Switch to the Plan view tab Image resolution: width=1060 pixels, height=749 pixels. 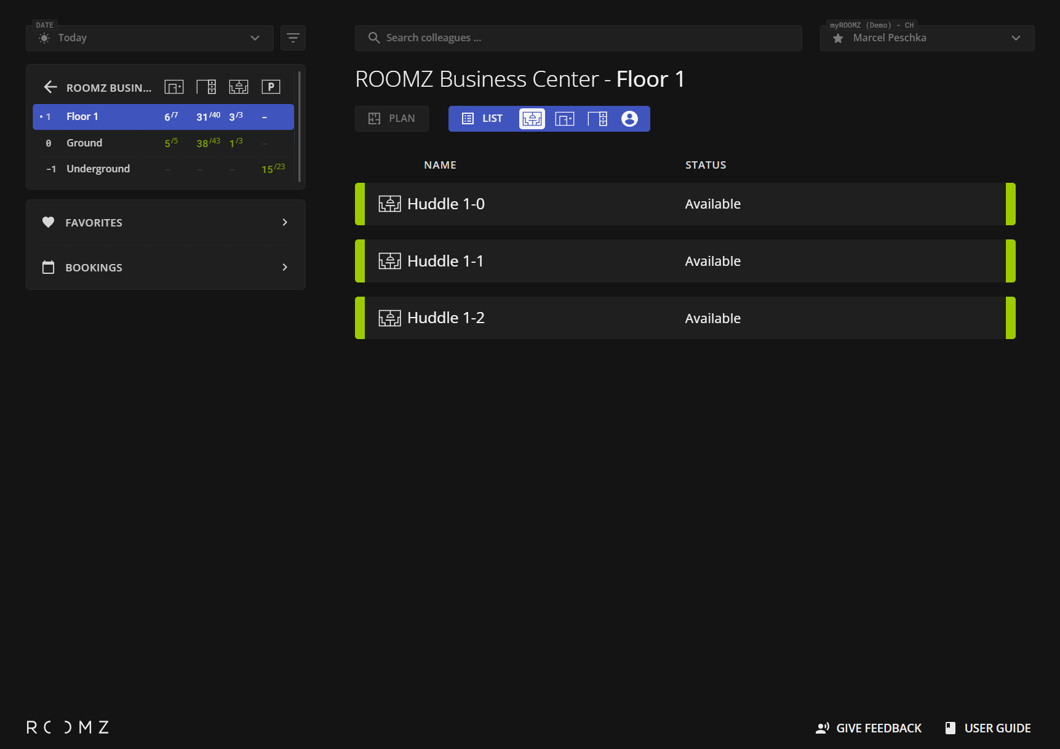392,119
